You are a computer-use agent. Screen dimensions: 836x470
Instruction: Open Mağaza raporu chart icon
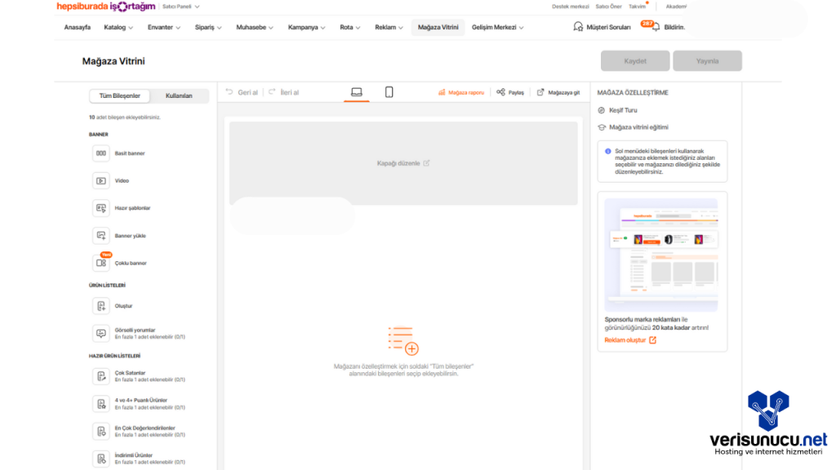[442, 92]
